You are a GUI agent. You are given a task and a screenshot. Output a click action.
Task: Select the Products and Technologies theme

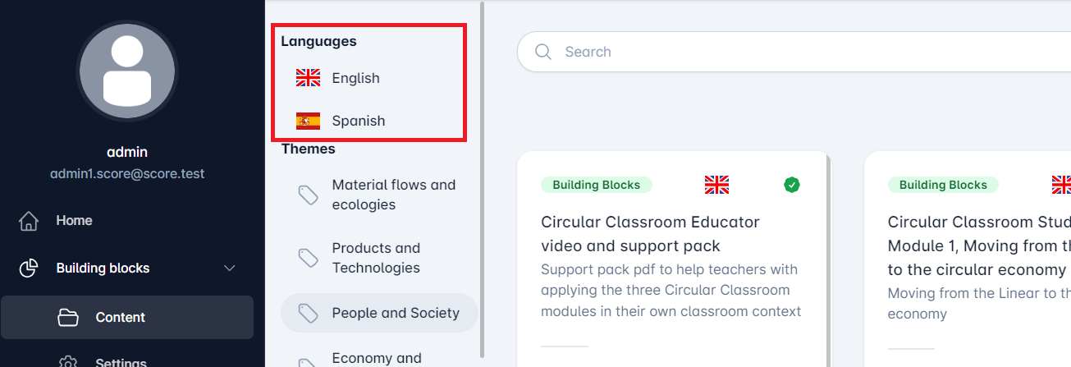coord(376,258)
